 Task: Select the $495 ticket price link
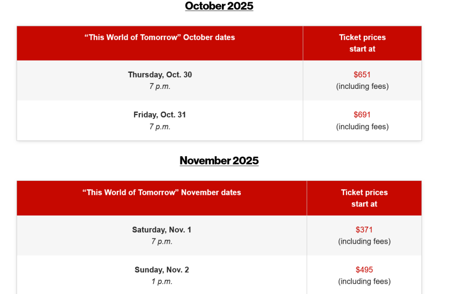pyautogui.click(x=364, y=270)
